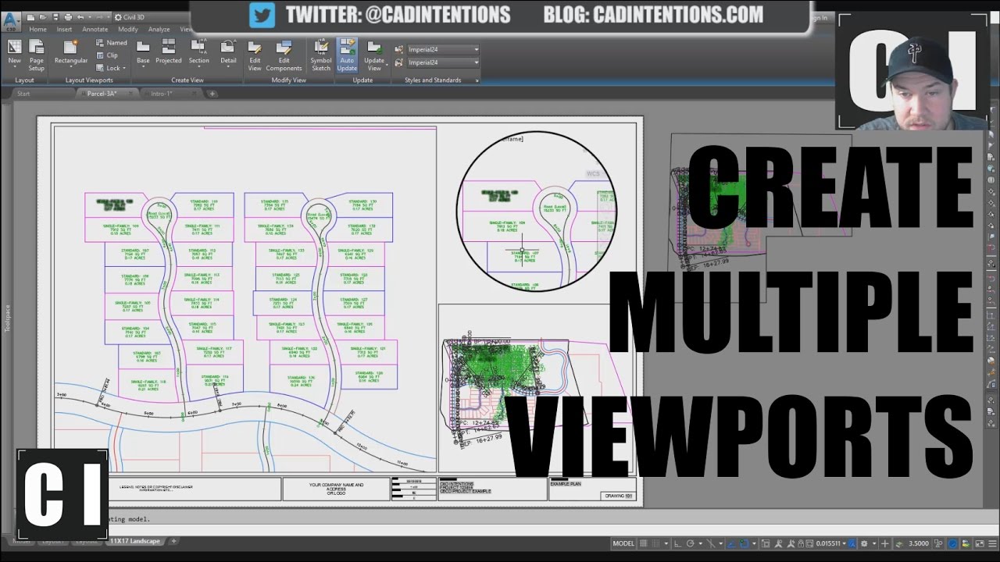Click the Clip viewport button
The height and width of the screenshot is (562, 1000).
107,55
